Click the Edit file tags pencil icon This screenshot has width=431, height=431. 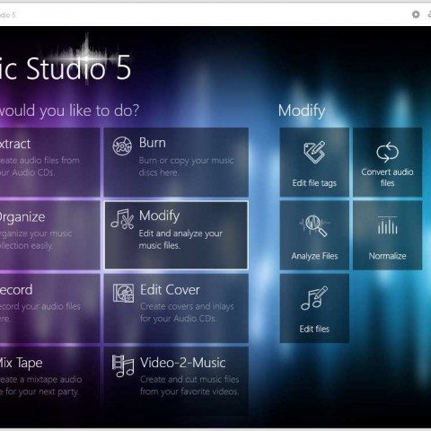[314, 152]
